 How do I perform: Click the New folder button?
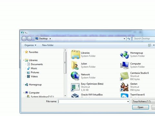click(x=48, y=45)
